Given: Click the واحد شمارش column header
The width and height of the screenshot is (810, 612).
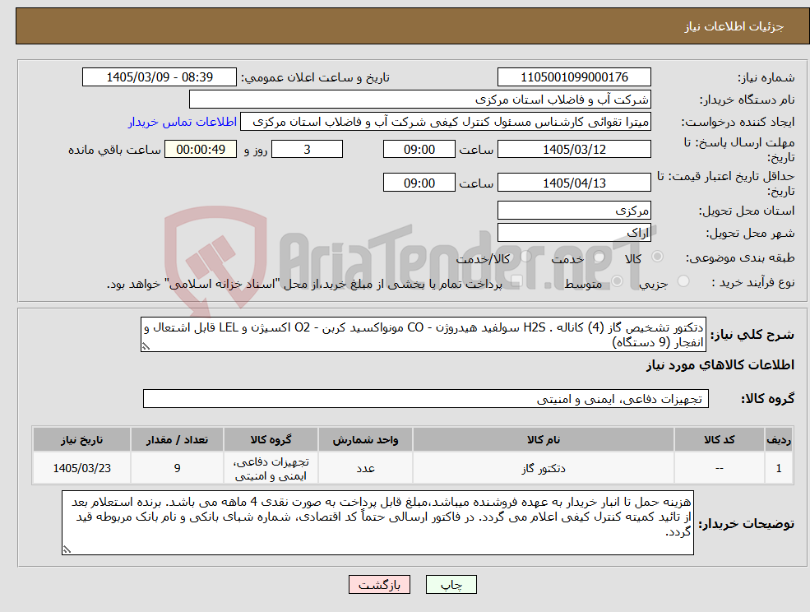Looking at the screenshot, I should pyautogui.click(x=365, y=440).
